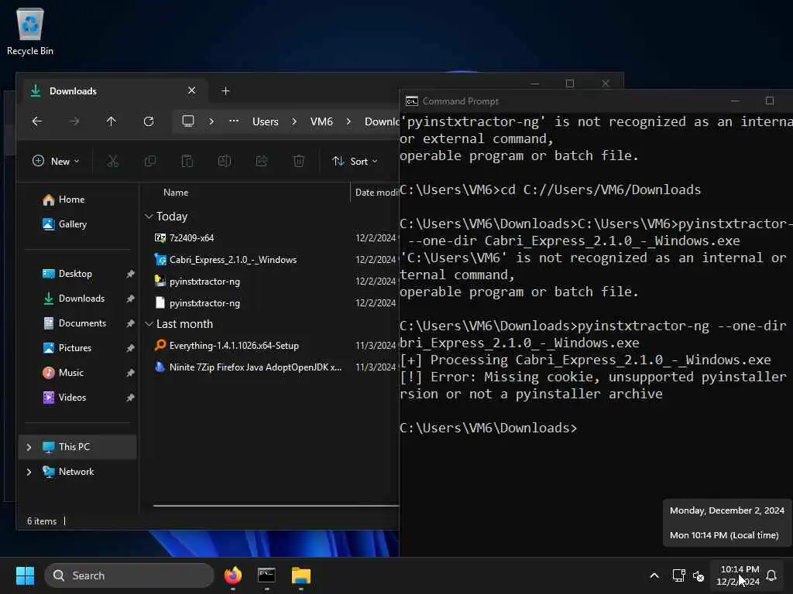This screenshot has width=793, height=594.
Task: Expand the chevron after the monitor icon
Action: click(x=211, y=121)
